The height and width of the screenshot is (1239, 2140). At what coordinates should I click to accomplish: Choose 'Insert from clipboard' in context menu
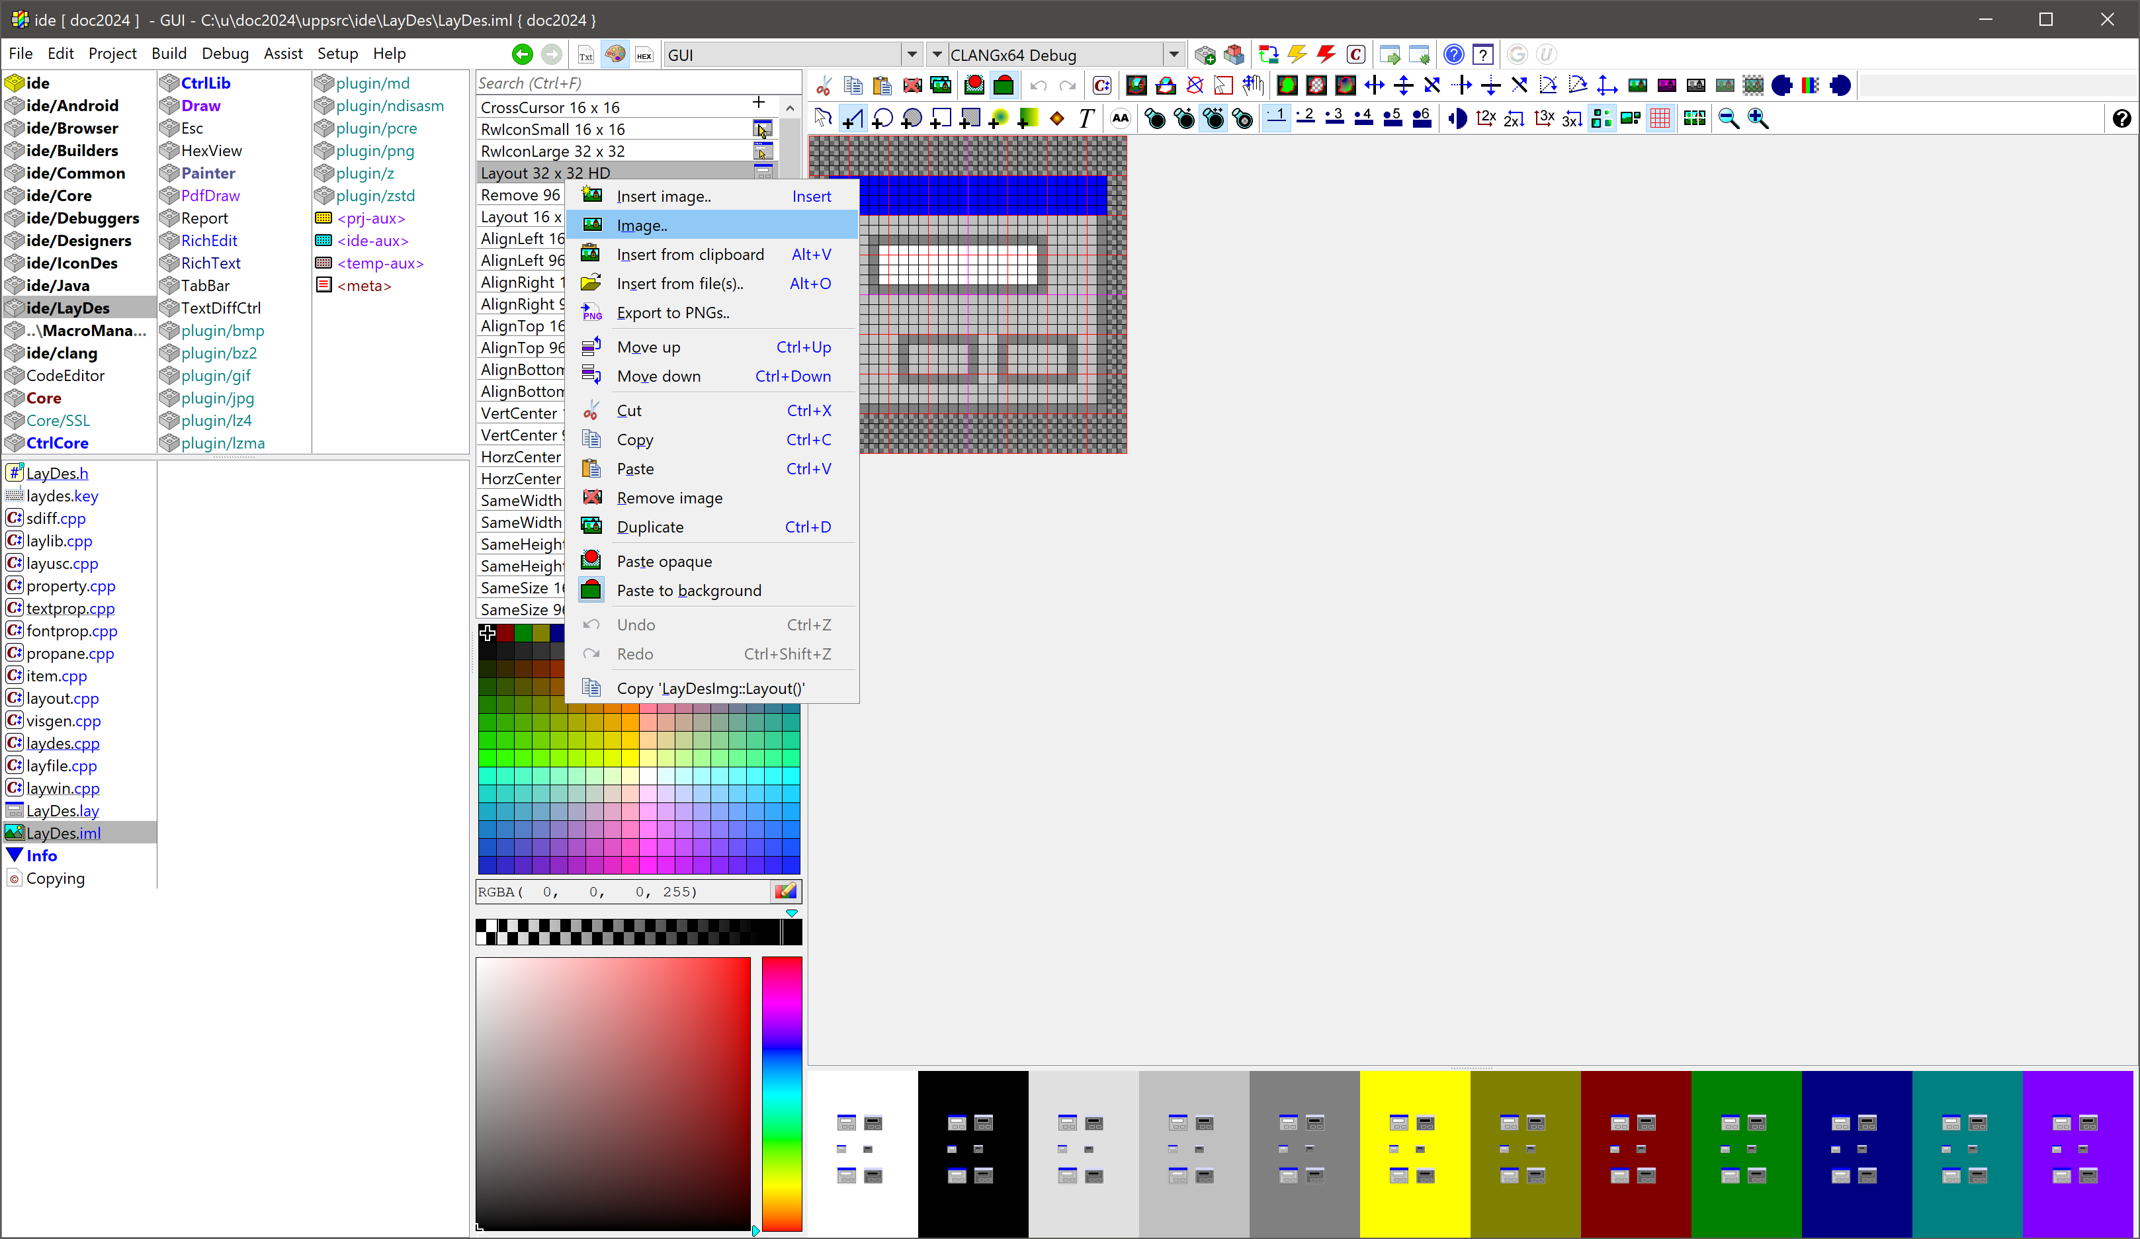tap(689, 255)
